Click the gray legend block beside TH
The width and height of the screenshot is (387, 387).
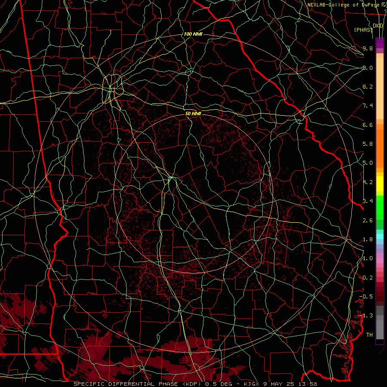coord(380,330)
